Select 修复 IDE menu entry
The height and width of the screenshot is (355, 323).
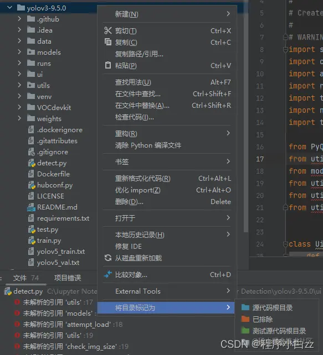tap(167, 246)
